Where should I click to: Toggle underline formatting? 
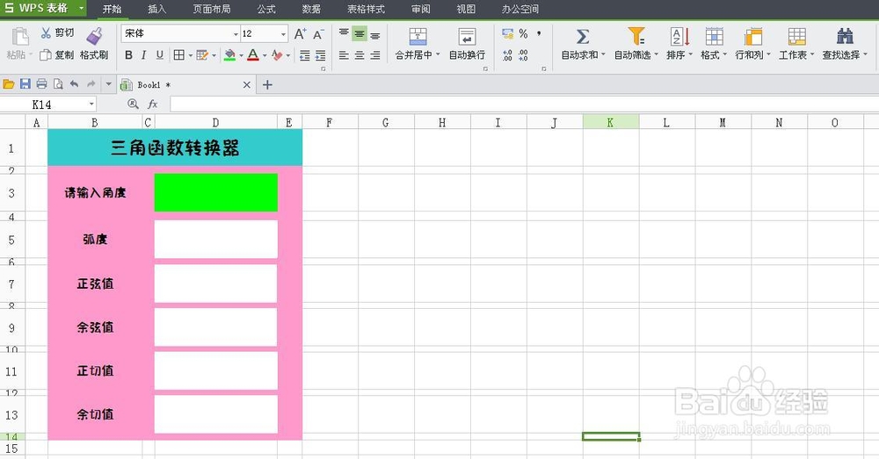[x=160, y=55]
